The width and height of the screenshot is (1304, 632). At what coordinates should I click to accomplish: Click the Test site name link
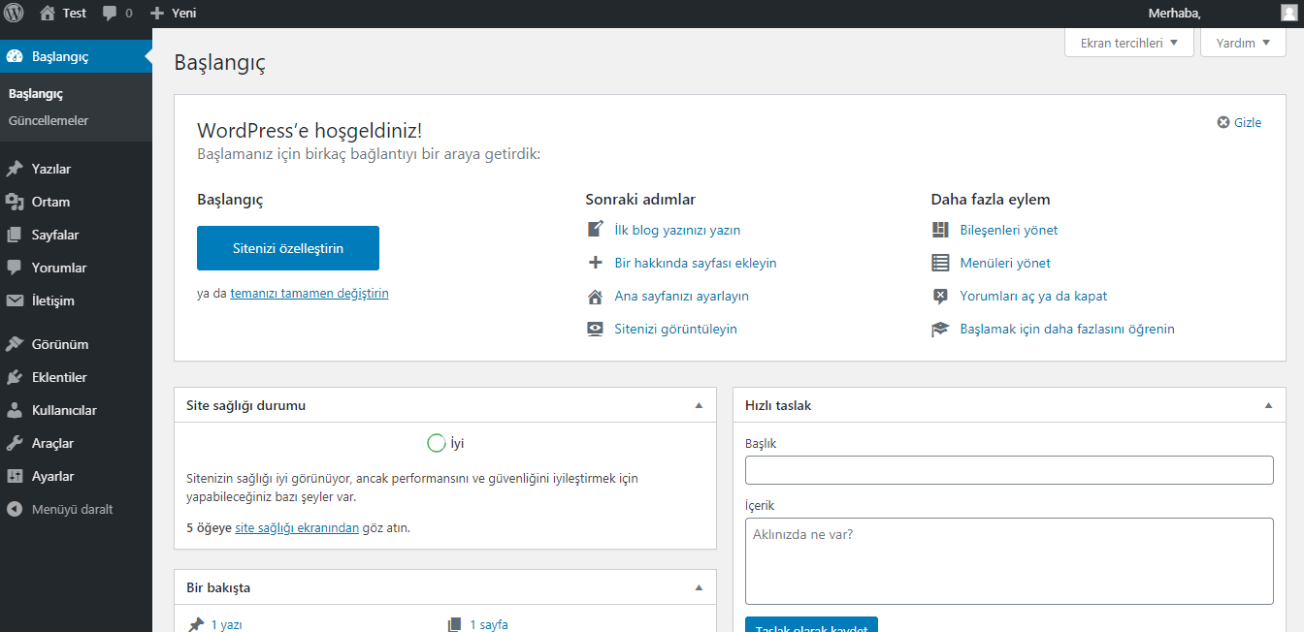(x=75, y=14)
